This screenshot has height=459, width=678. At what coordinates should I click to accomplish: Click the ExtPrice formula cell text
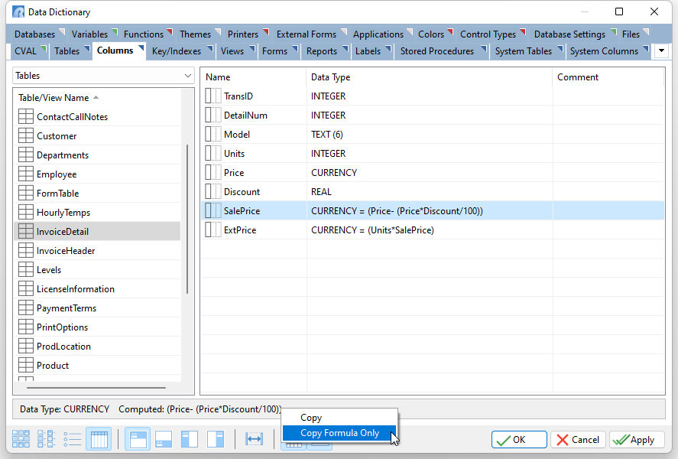(x=372, y=229)
